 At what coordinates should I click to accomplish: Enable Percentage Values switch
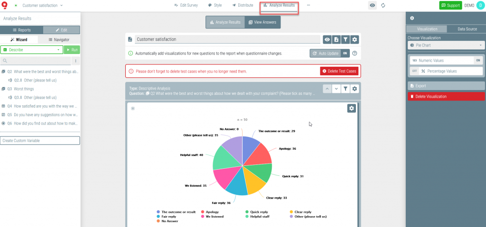pos(414,71)
